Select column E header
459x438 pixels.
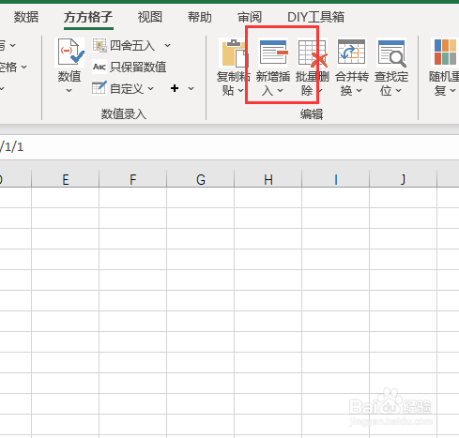[66, 179]
